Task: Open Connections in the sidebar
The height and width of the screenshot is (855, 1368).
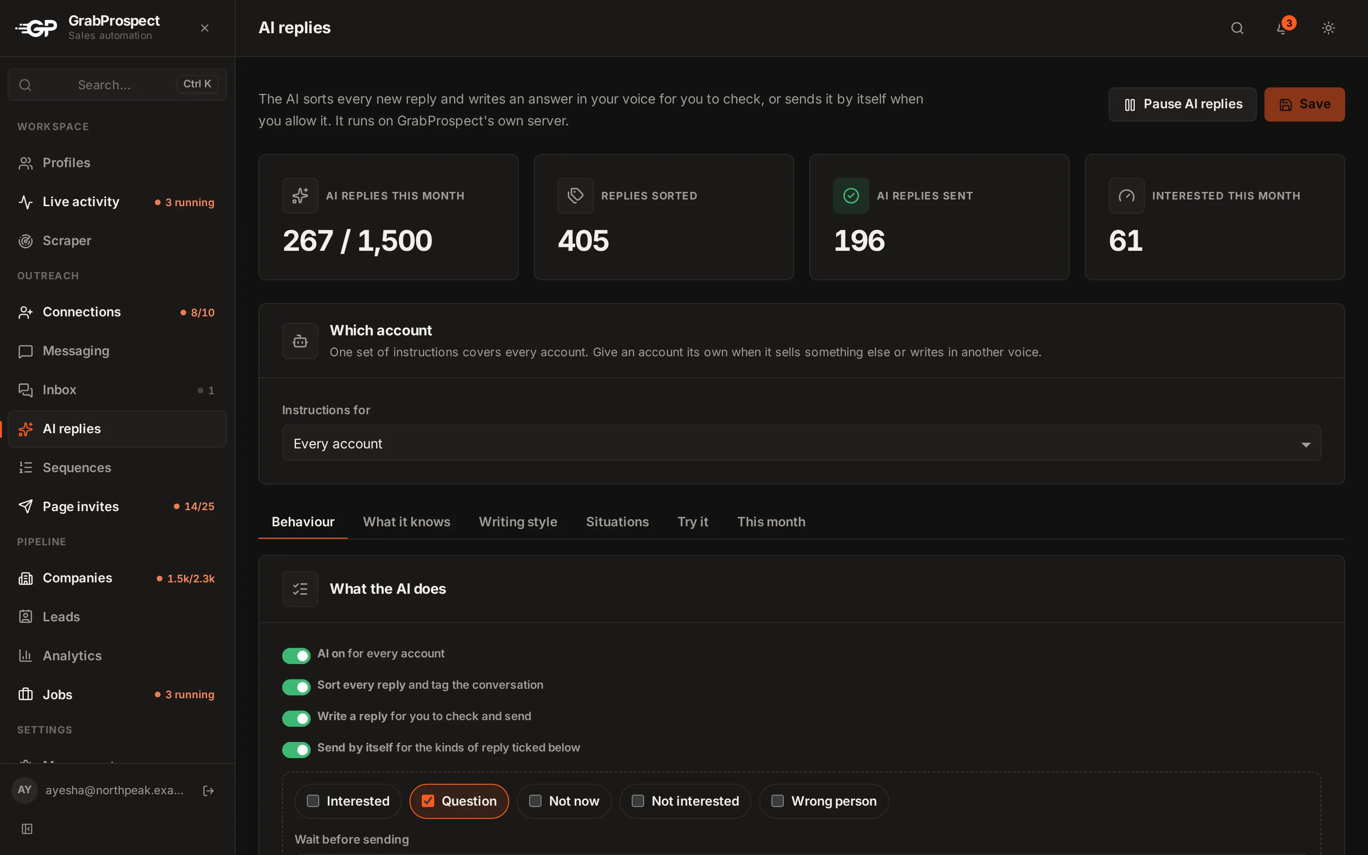Action: tap(117, 312)
